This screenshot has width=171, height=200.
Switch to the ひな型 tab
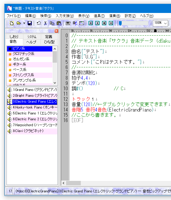pos(49,42)
